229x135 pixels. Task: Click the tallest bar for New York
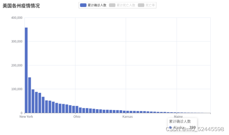pyautogui.click(x=26, y=70)
